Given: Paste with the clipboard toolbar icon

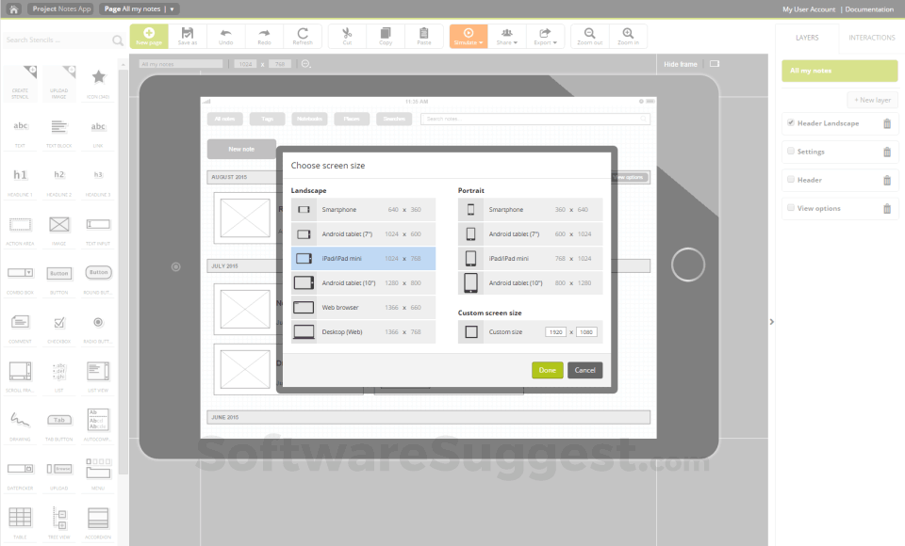Looking at the screenshot, I should point(423,36).
